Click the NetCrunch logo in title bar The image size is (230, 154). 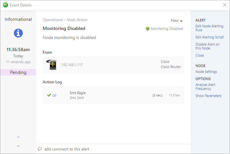click(6, 5)
